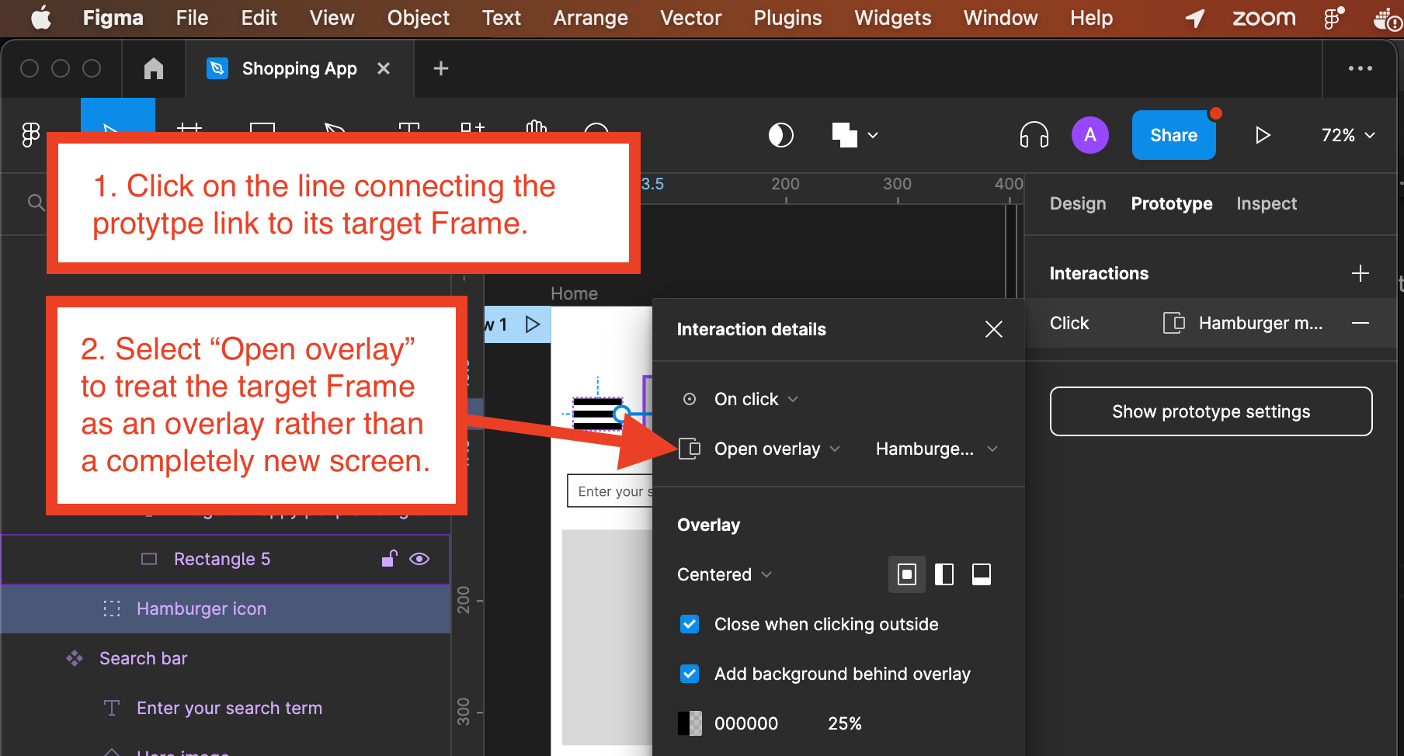This screenshot has width=1404, height=756.
Task: Open the On click trigger dropdown
Action: tap(756, 399)
